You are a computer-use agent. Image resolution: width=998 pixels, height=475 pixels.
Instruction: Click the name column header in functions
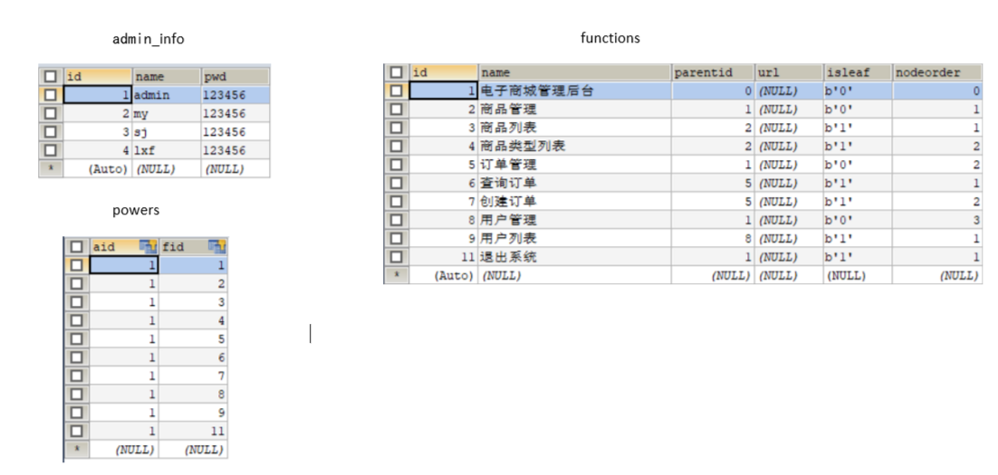tap(575, 72)
